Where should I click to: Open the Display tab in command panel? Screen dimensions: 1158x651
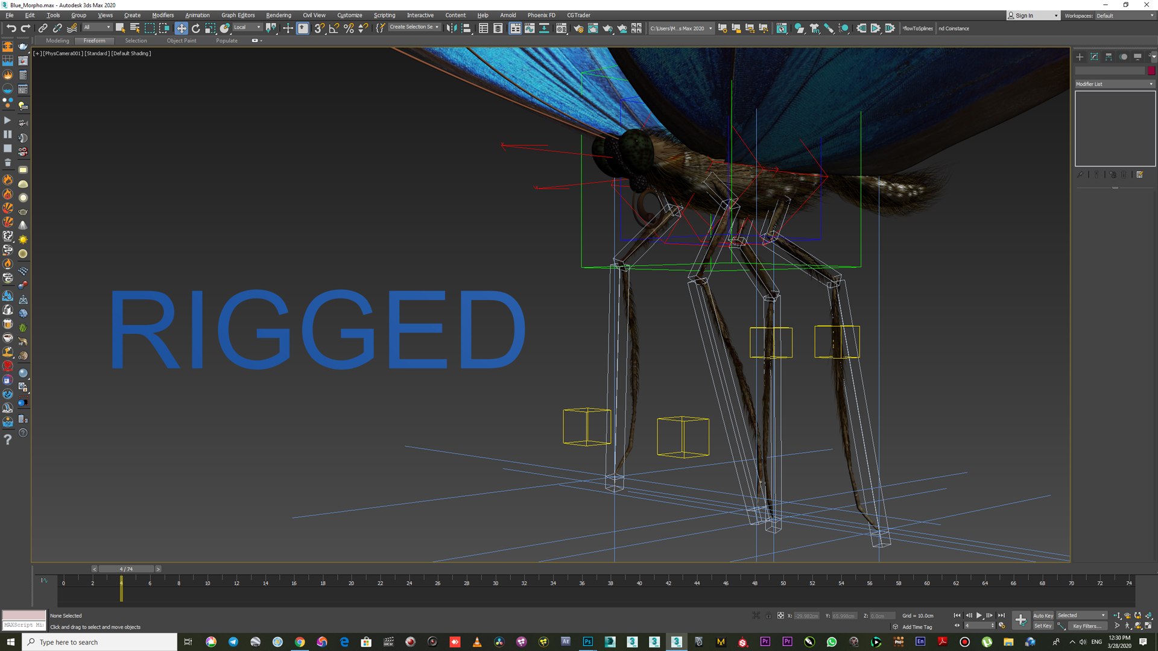[x=1137, y=57]
